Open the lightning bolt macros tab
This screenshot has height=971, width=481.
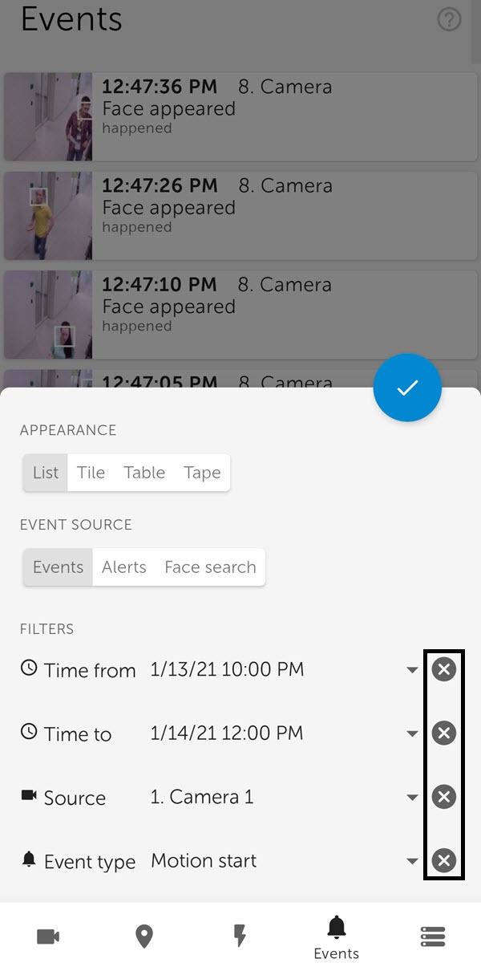[x=240, y=936]
